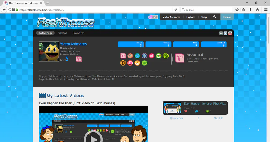Click the green badge with blue ticket
Viewport: 270px width, 142px height.
pos(137,56)
